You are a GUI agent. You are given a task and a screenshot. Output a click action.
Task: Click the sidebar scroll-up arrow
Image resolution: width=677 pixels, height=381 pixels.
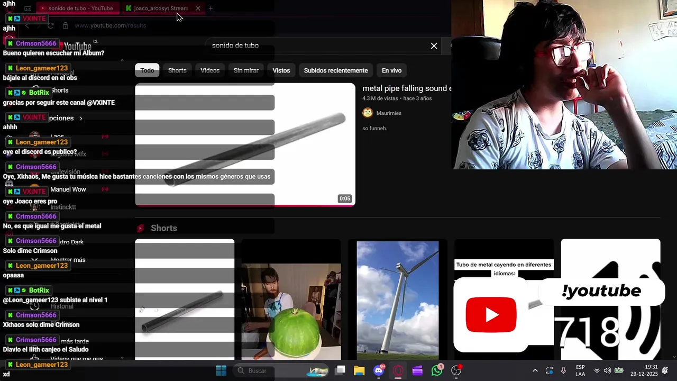pyautogui.click(x=122, y=60)
